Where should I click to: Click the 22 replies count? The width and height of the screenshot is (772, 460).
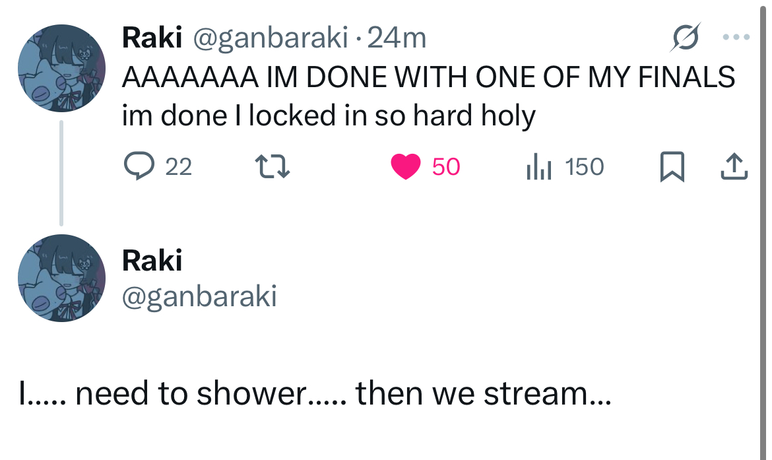(x=178, y=167)
